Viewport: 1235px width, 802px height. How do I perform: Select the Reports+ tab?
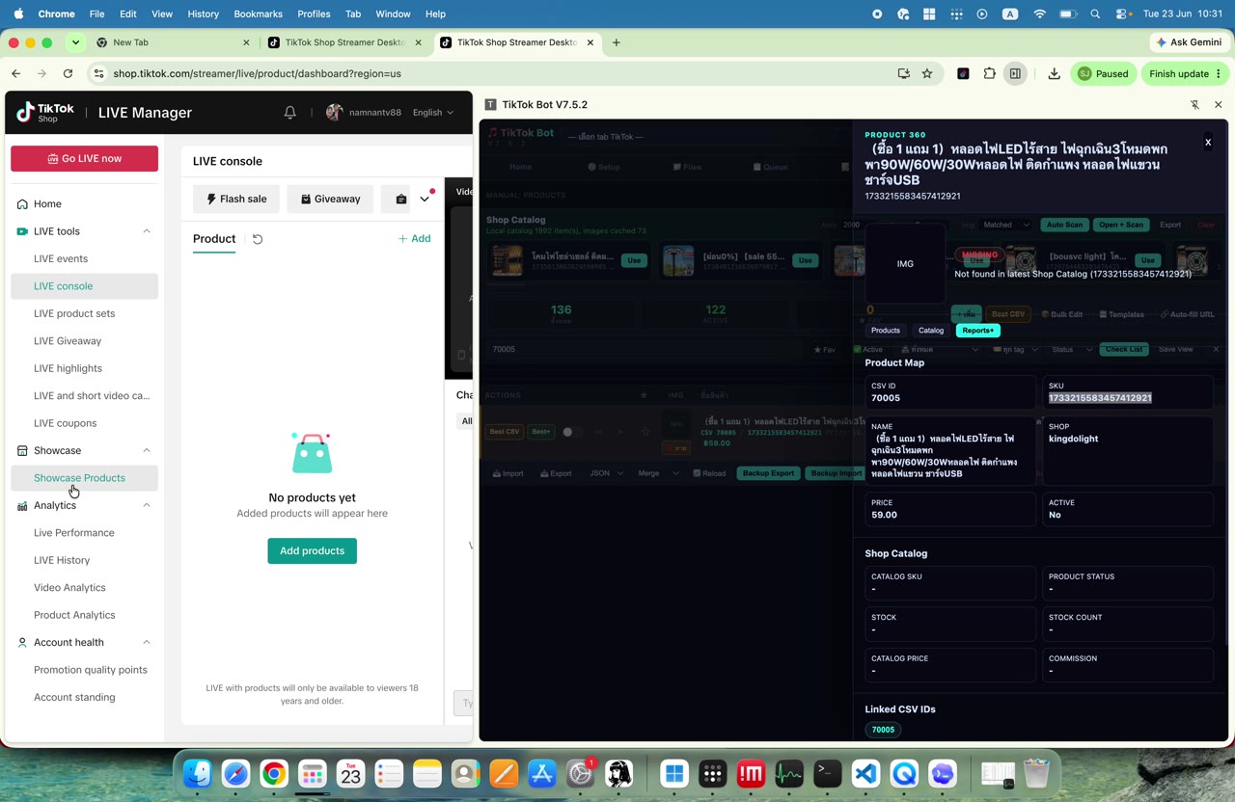977,331
